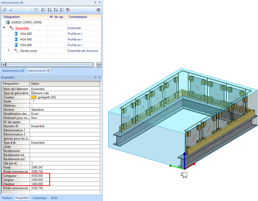258x201 pixels.
Task: Click the A-Z remove sorting icon
Action: pyautogui.click(x=68, y=10)
